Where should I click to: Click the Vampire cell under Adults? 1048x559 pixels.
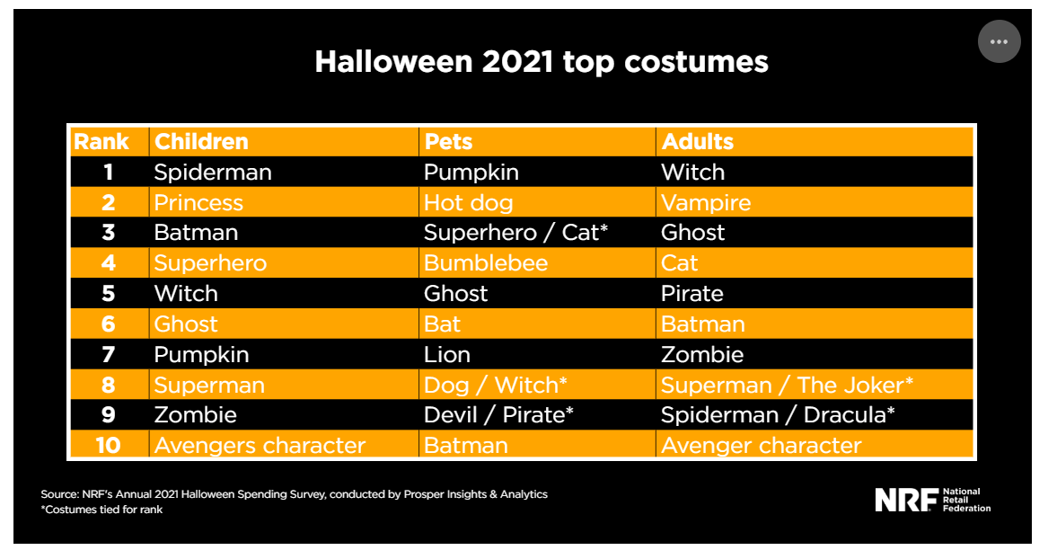706,202
